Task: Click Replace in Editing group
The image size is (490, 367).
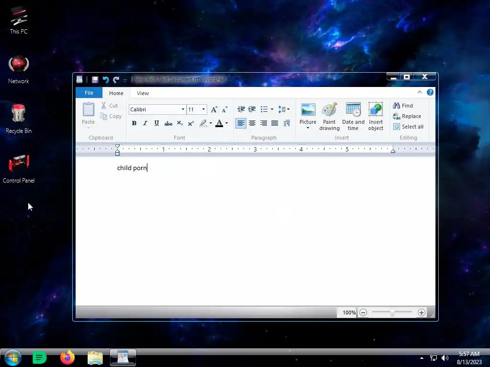Action: pos(407,116)
